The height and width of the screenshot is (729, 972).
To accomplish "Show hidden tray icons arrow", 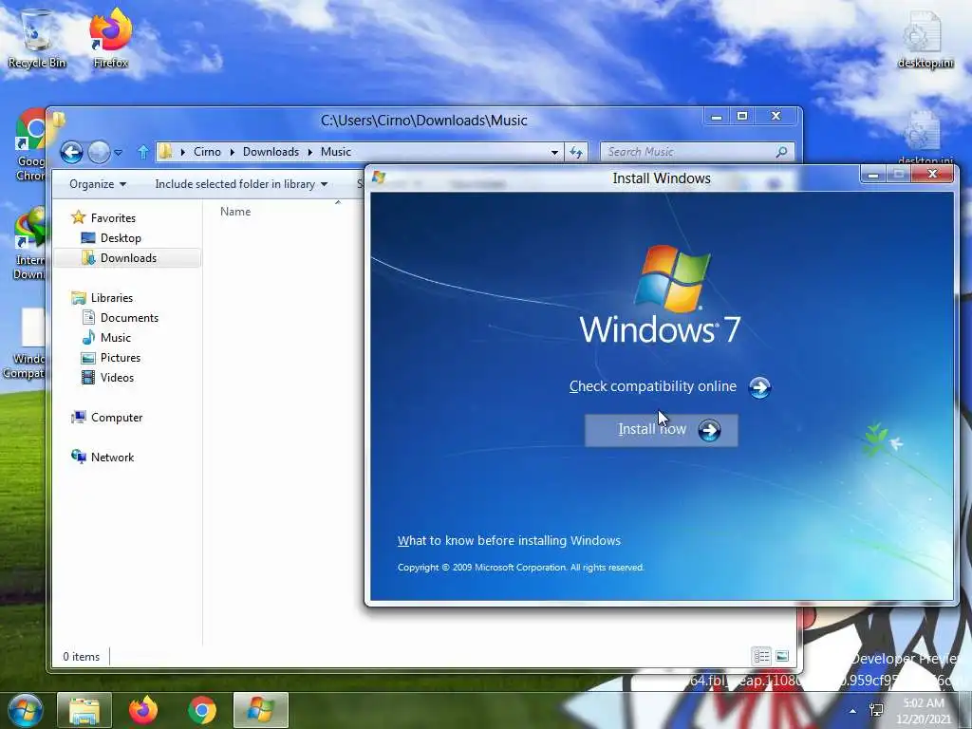I will coord(853,711).
